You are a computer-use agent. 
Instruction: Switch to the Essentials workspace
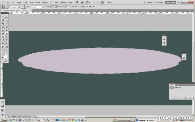(170, 2)
